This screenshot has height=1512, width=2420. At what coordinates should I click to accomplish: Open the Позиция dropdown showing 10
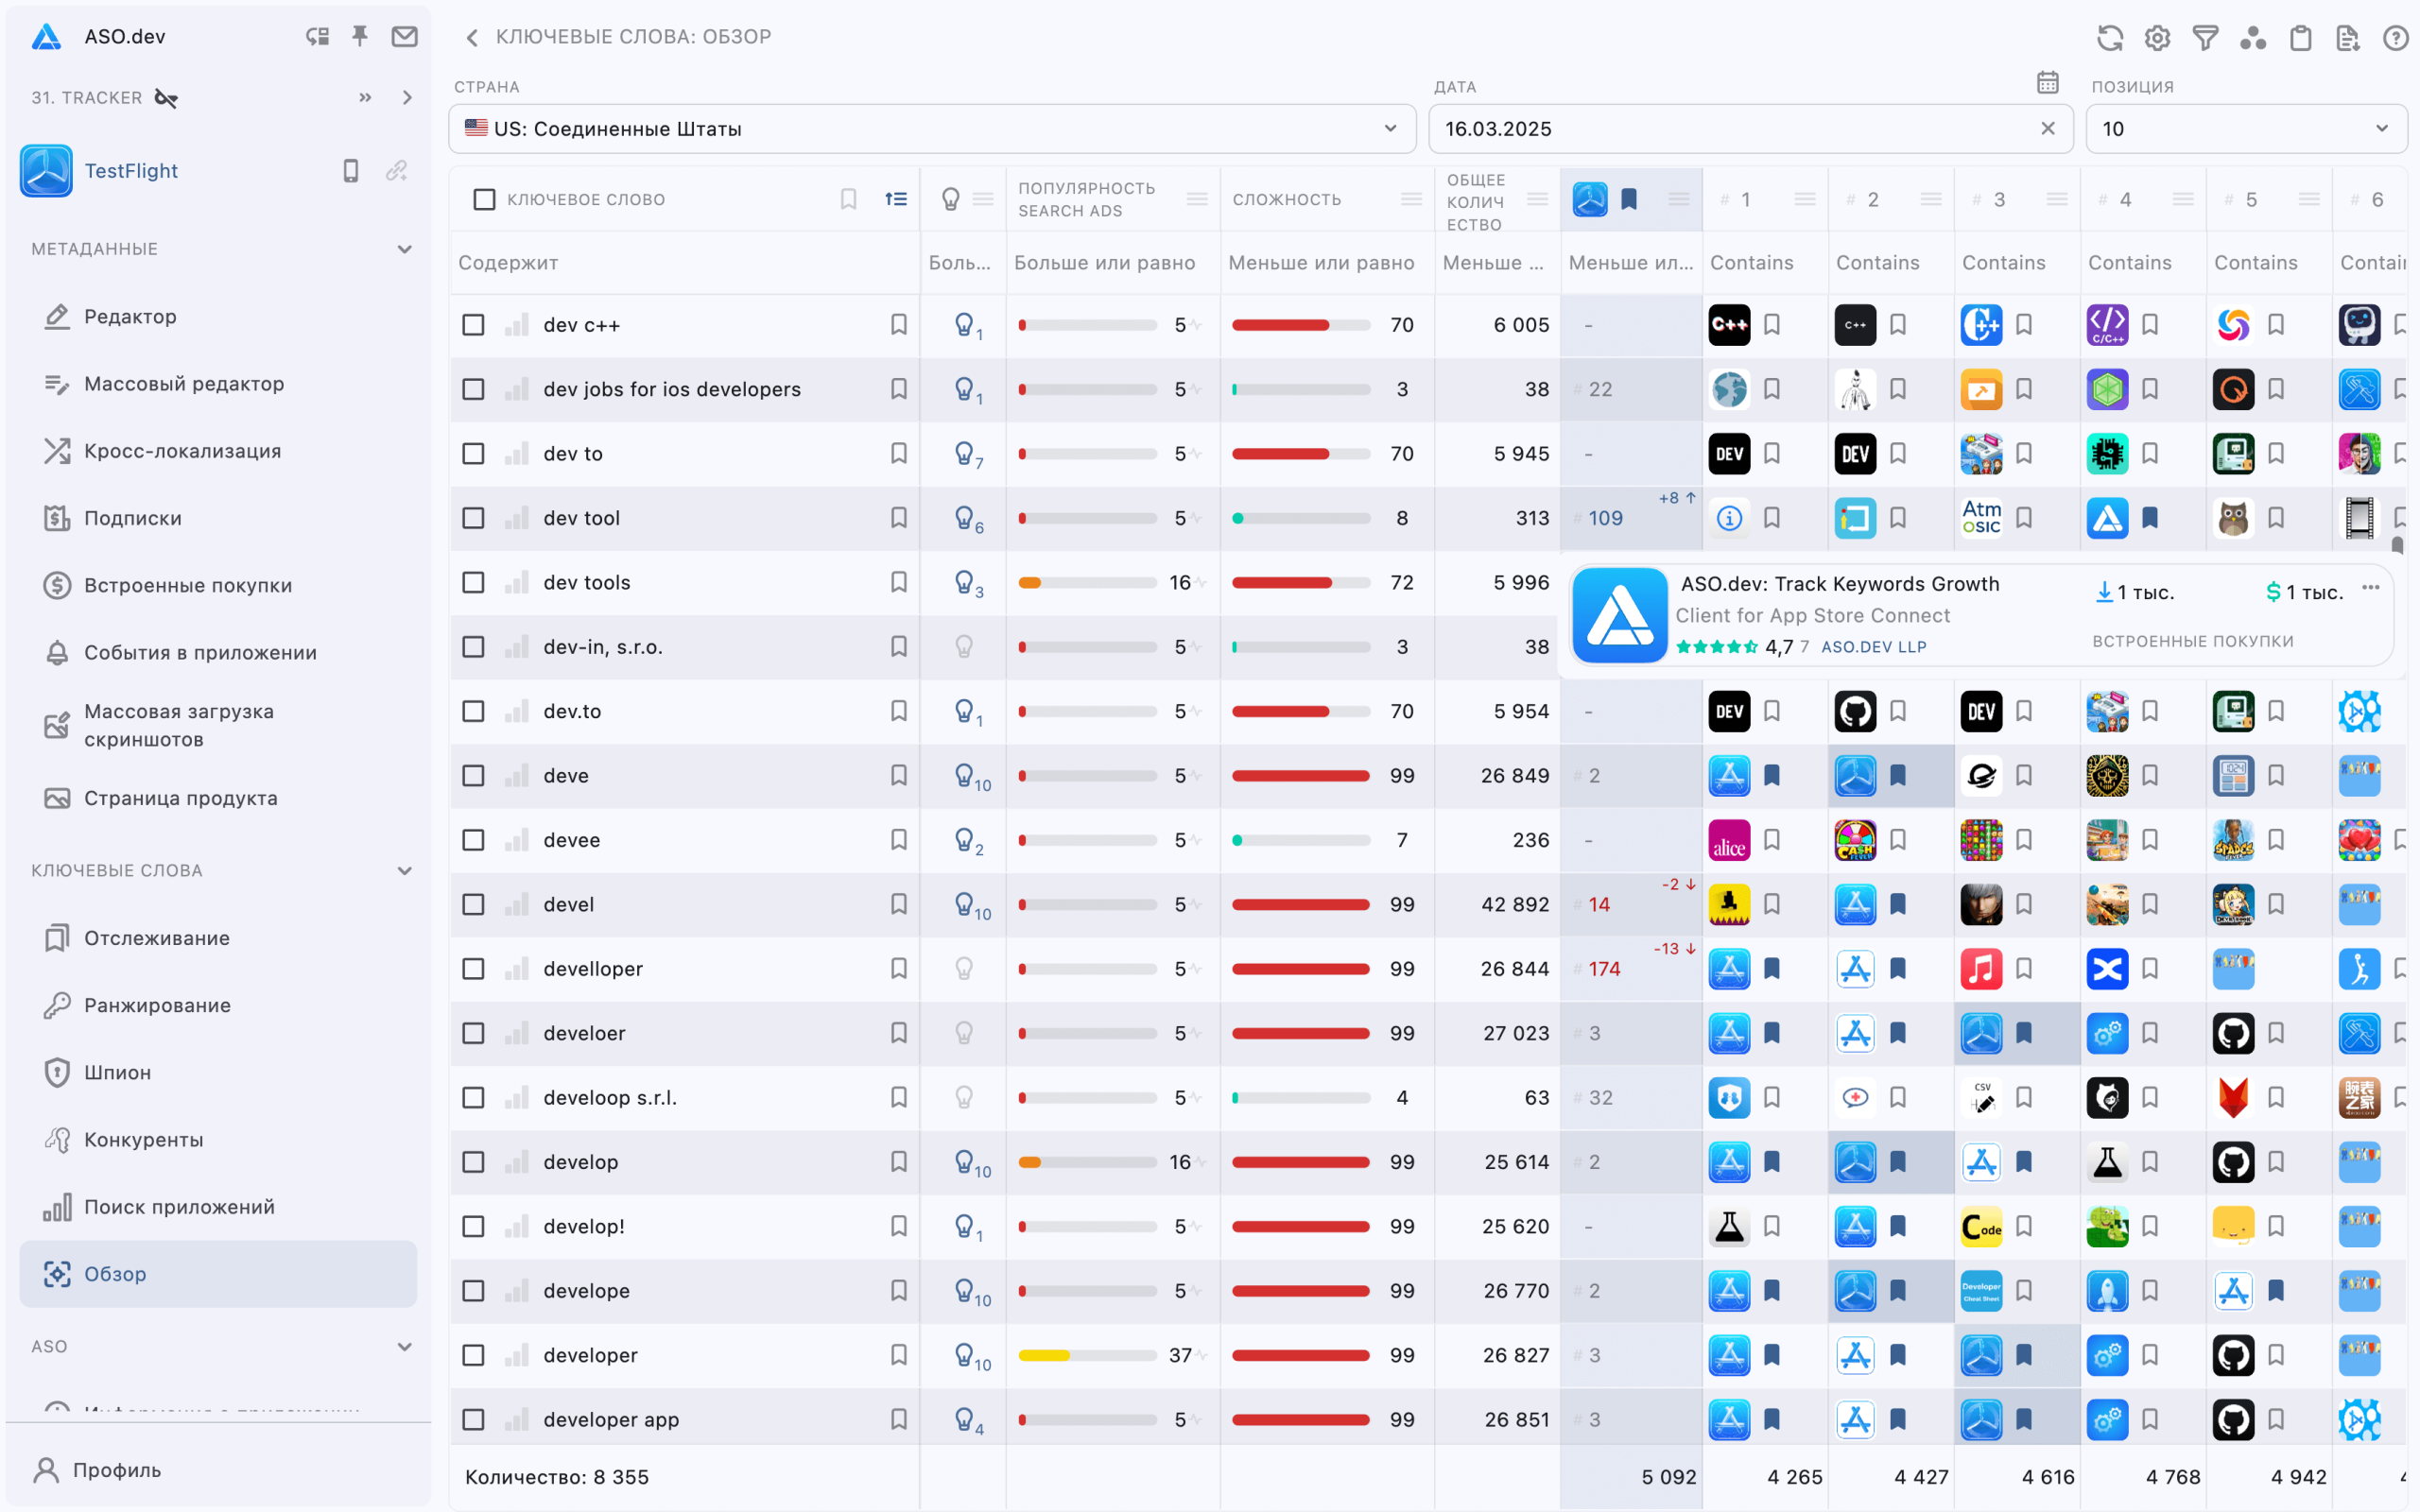pyautogui.click(x=2245, y=129)
